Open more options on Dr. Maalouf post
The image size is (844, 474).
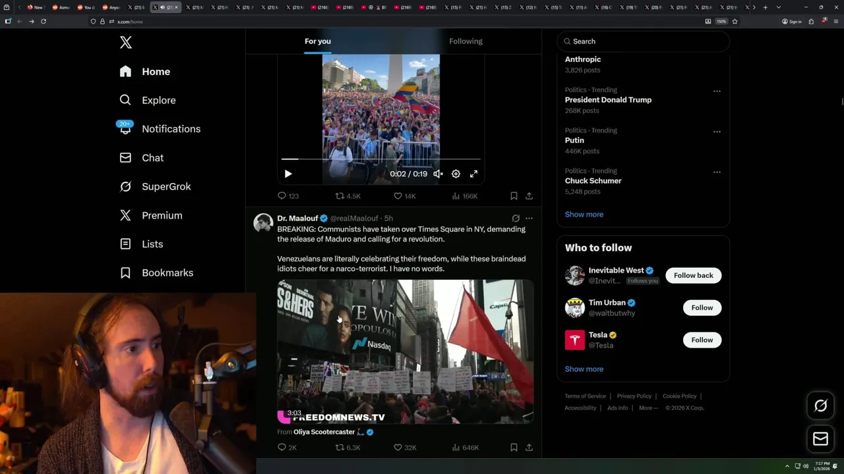coord(529,219)
